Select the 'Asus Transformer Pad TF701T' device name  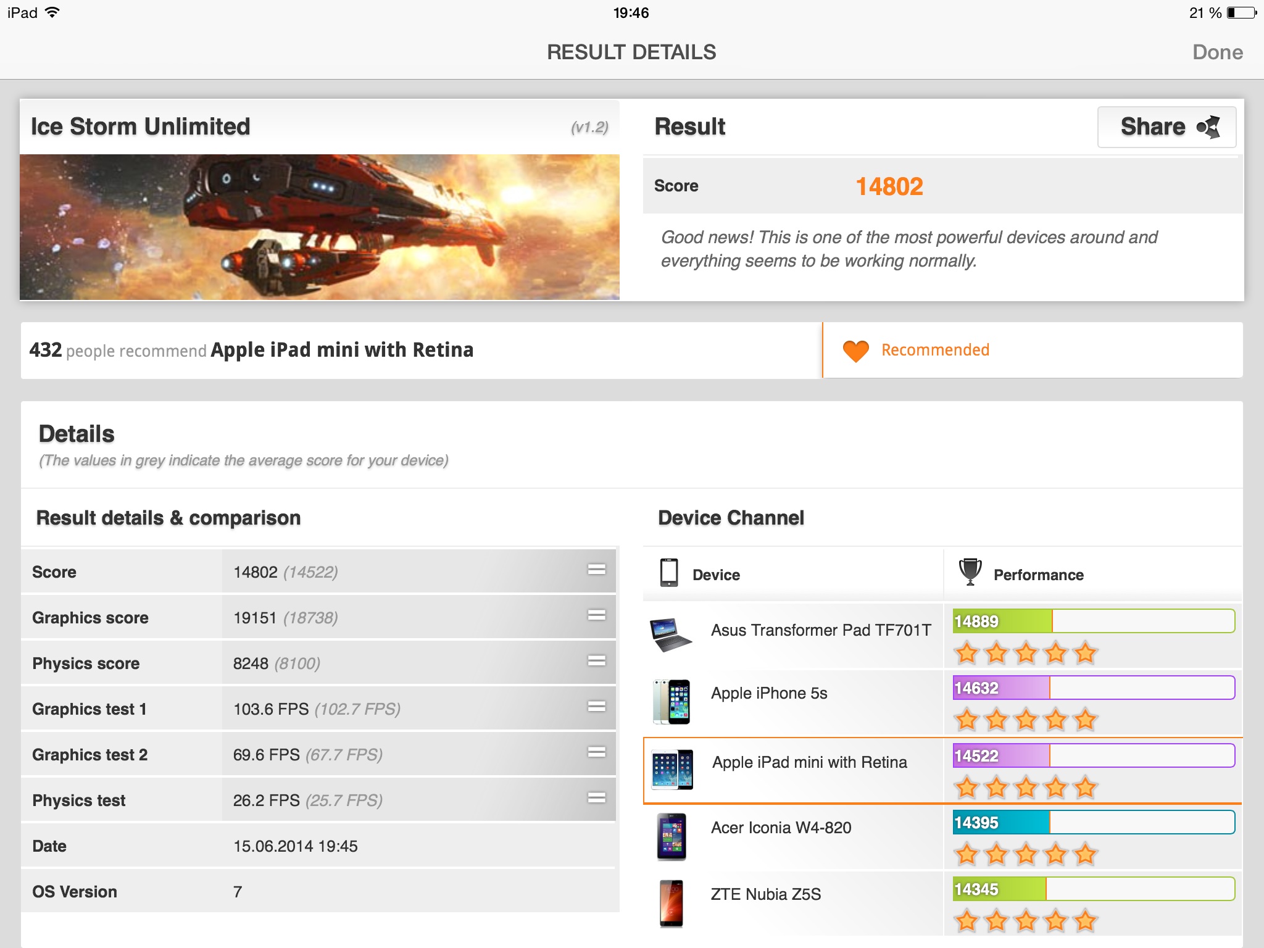821,630
